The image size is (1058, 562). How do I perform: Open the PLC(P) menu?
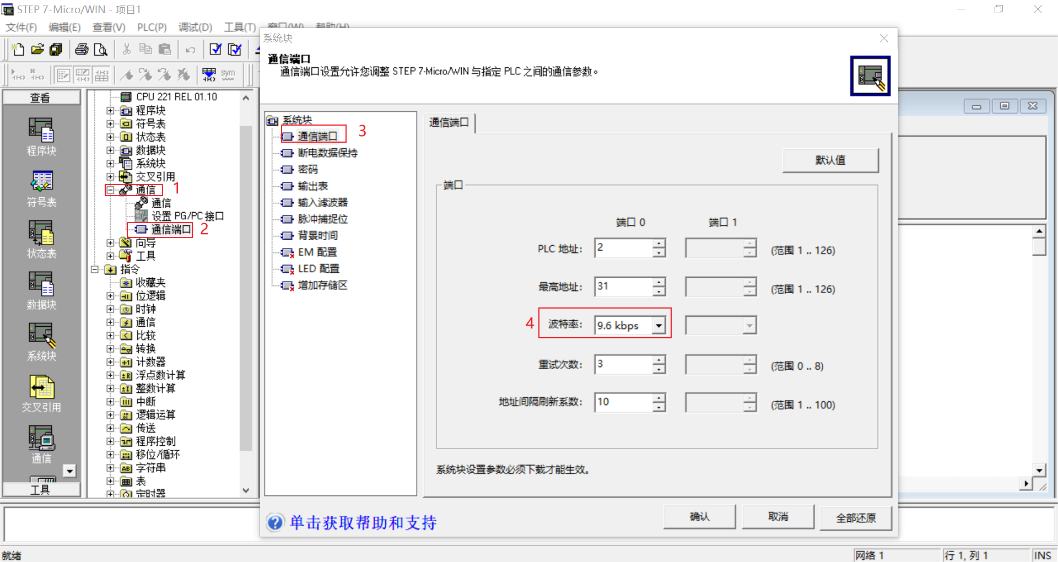(151, 27)
